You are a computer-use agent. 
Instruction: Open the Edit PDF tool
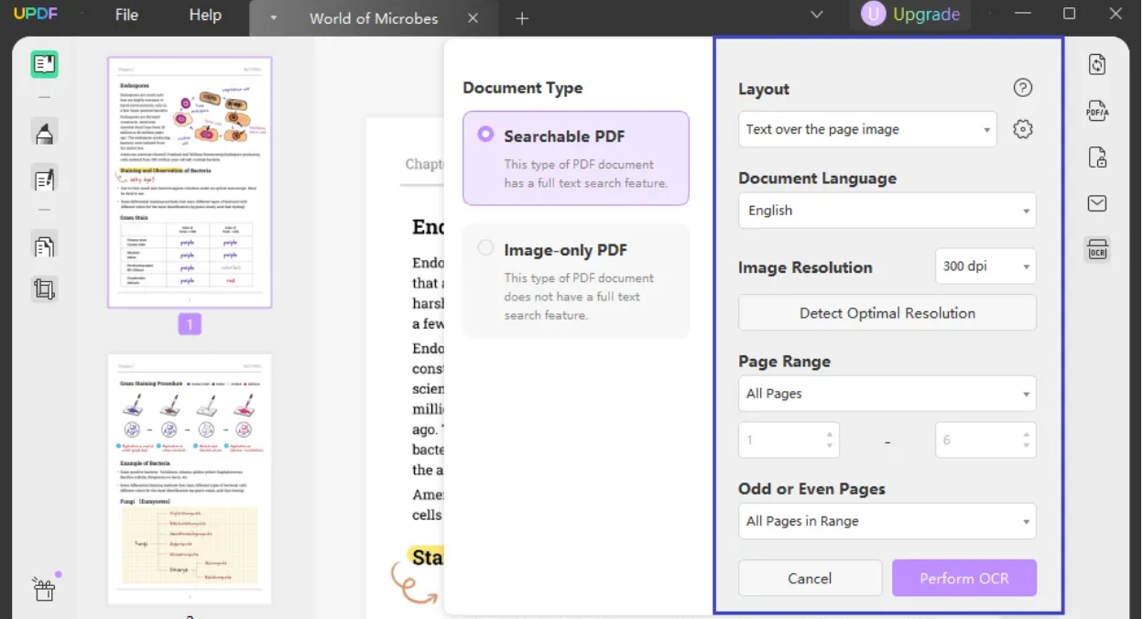[44, 179]
